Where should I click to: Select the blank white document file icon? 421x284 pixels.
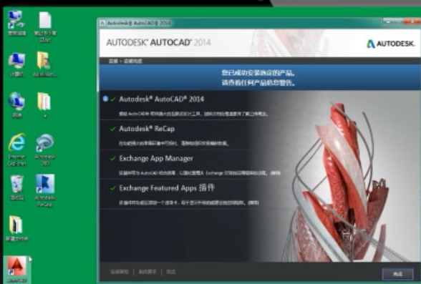(x=45, y=26)
